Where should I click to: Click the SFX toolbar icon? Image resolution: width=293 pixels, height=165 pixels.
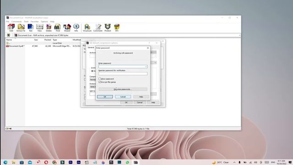point(117,27)
